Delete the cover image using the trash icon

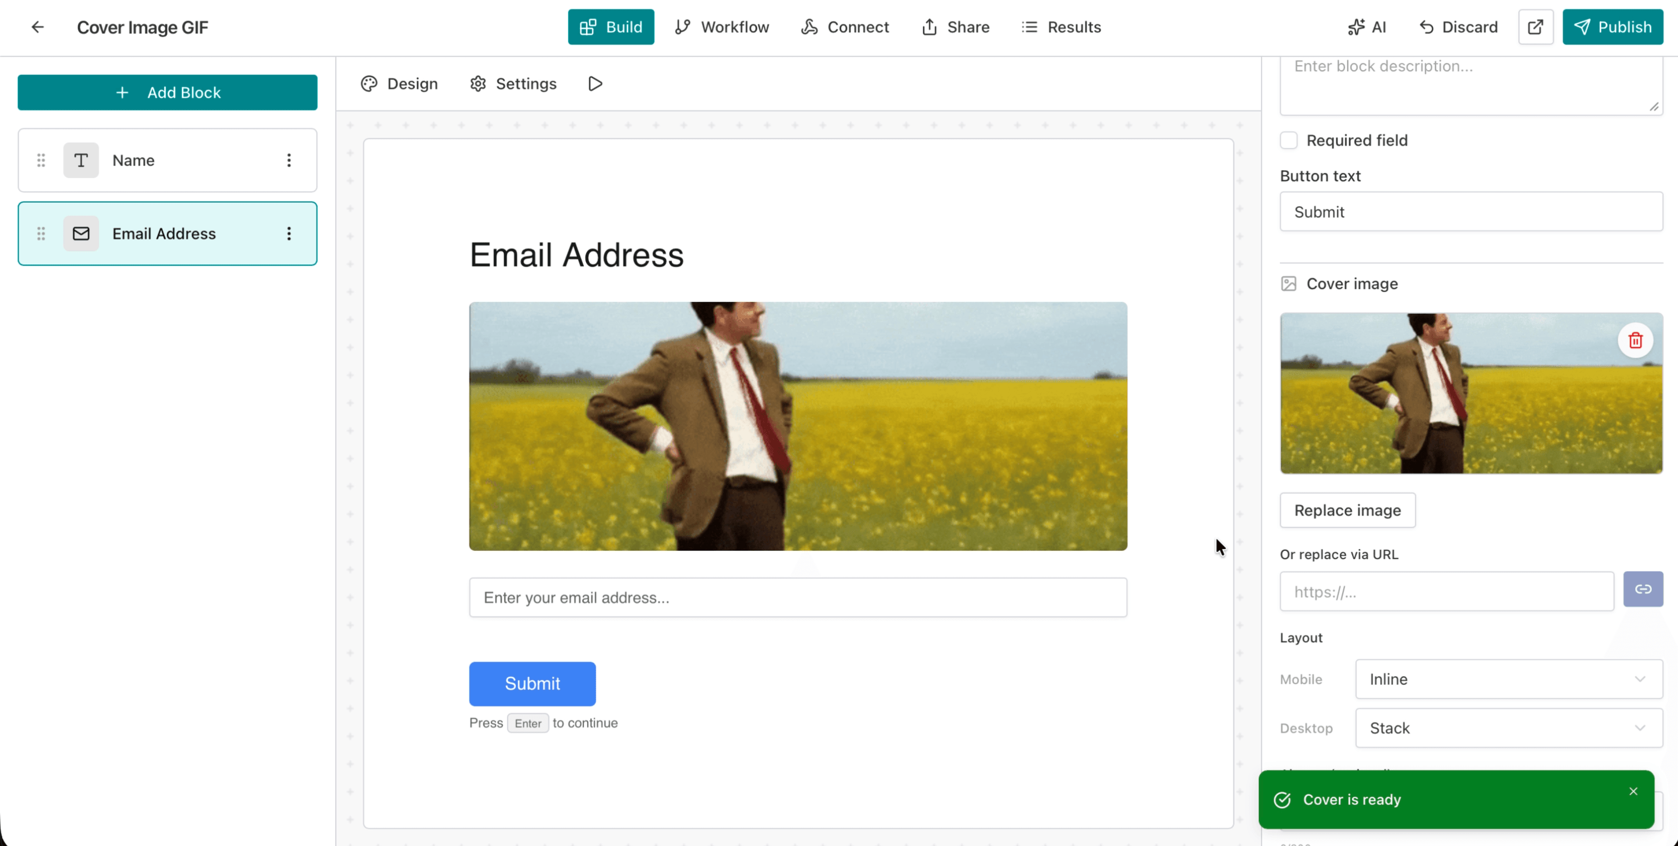pyautogui.click(x=1635, y=340)
